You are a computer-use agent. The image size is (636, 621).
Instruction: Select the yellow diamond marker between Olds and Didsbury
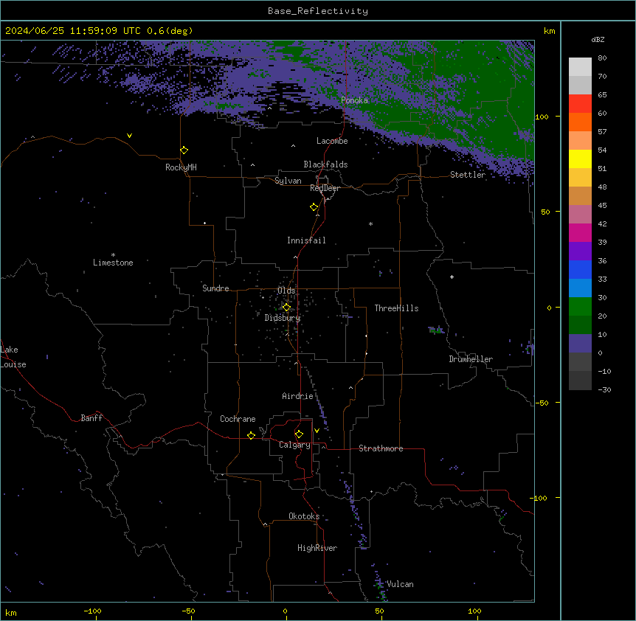coord(286,308)
